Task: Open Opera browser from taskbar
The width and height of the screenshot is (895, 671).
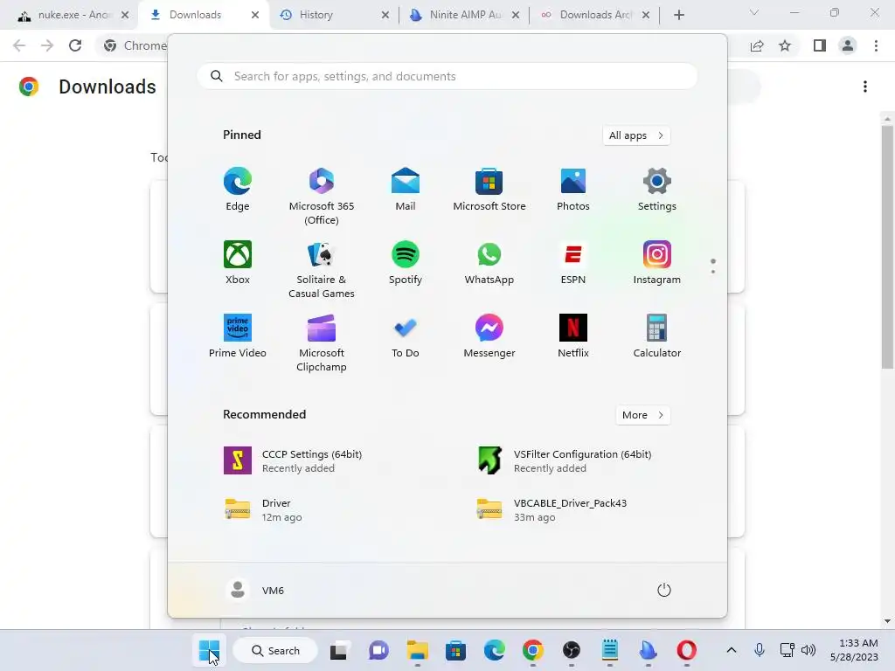Action: point(687,650)
